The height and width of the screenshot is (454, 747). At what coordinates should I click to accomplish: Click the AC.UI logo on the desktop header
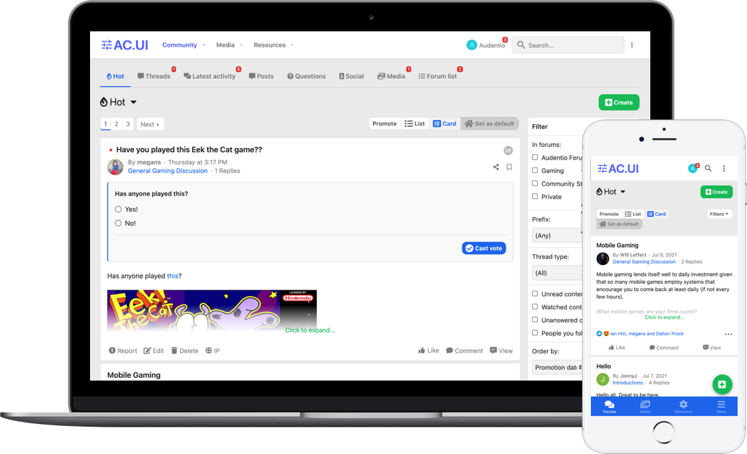click(125, 45)
